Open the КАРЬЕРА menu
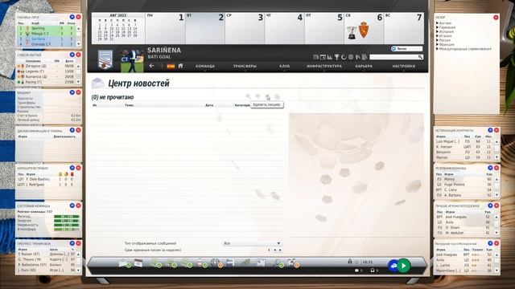Image resolution: width=515 pixels, height=289 pixels. [364, 66]
